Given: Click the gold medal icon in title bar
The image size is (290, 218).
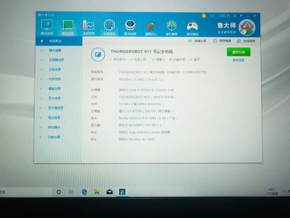Looking at the screenshot, I should point(204,15).
